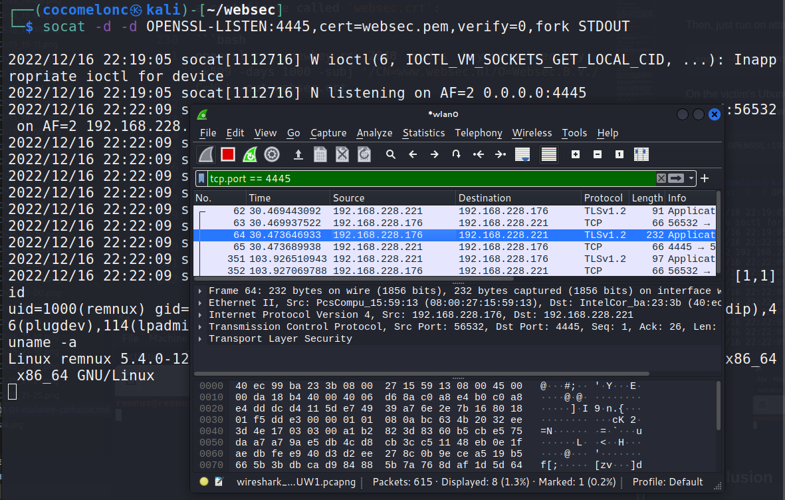Open the Go menu

click(293, 133)
